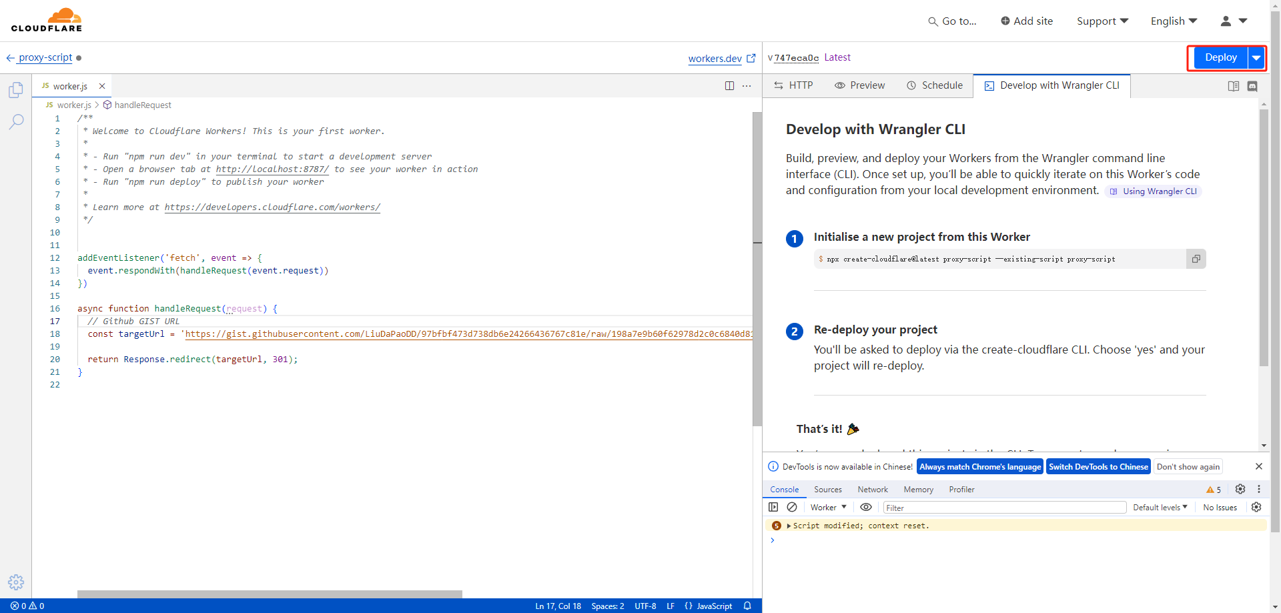Select Develop with Wrangler CLI tab
Screen dimensions: 1281x613
coord(1052,85)
